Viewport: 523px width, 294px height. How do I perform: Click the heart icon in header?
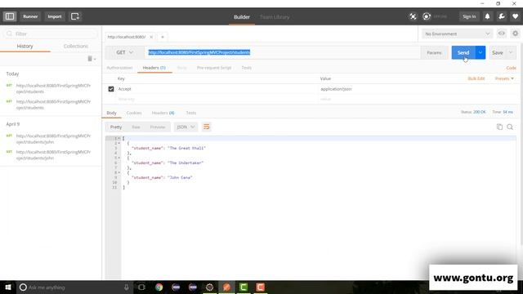coord(516,16)
